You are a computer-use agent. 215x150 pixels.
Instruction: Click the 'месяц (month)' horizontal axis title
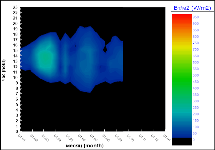85,146
